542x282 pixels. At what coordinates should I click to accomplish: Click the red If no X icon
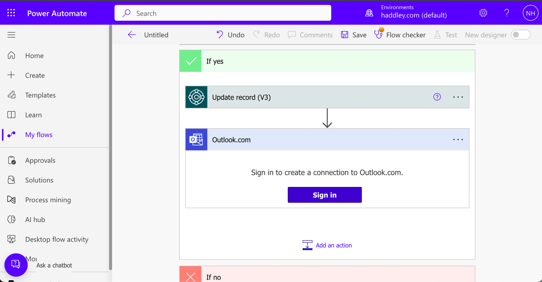point(191,274)
